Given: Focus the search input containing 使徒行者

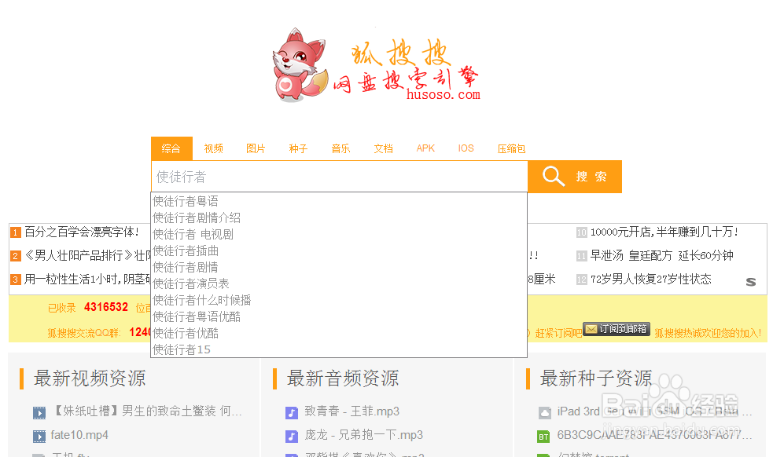Looking at the screenshot, I should click(340, 177).
